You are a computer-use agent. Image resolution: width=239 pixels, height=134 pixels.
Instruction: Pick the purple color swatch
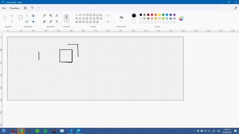coord(174,15)
